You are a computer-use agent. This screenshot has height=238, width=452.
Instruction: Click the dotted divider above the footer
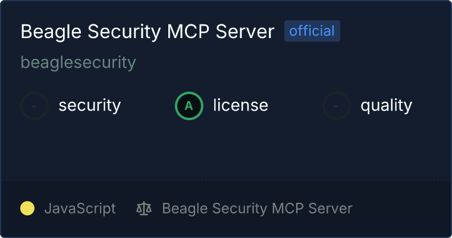pos(226,180)
